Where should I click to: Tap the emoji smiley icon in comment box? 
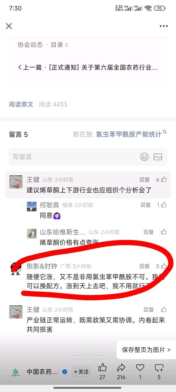[x=144, y=157]
